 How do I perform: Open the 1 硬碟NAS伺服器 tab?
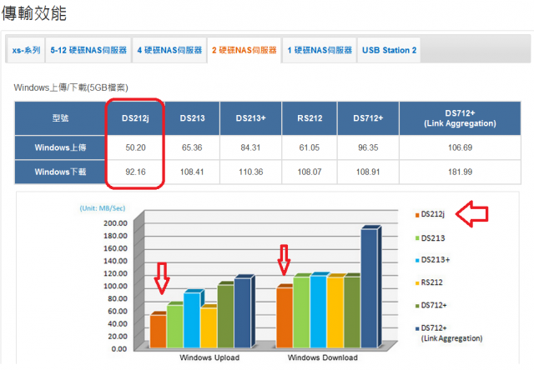320,50
